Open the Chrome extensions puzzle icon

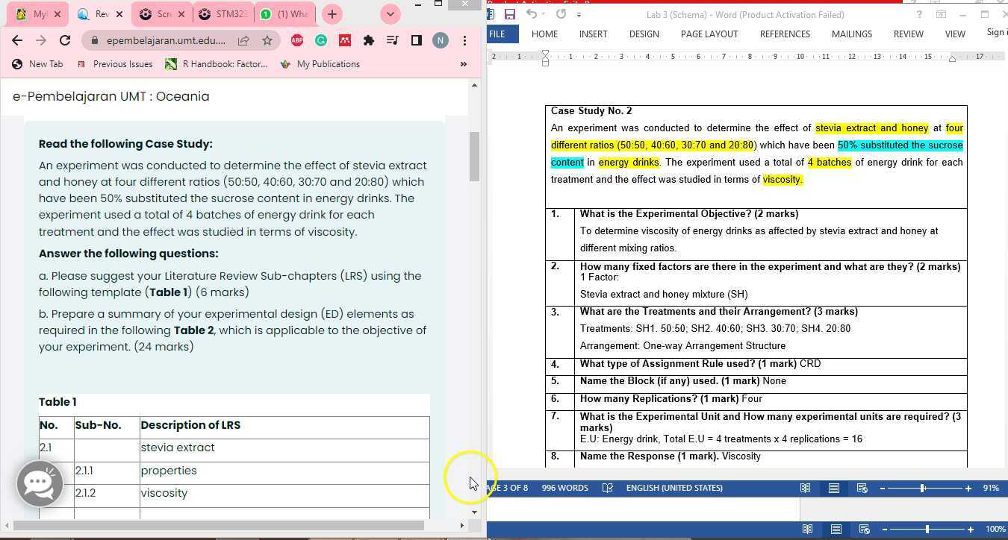point(369,40)
